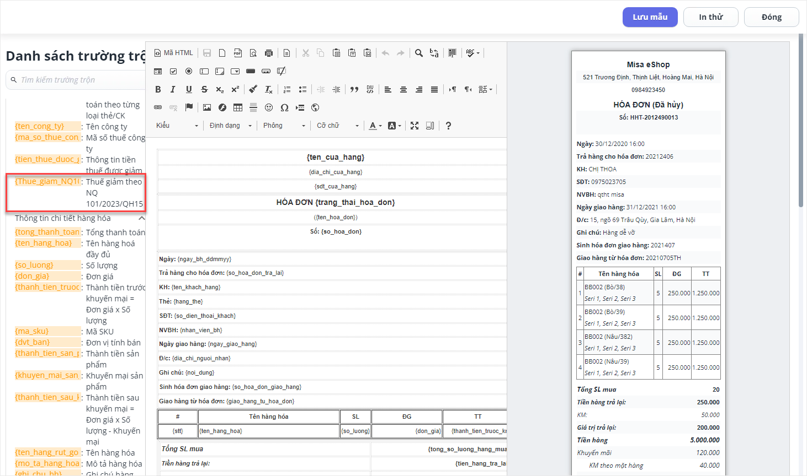Viewport: 807px width, 476px height.
Task: Open the document preview icon
Action: (253, 53)
